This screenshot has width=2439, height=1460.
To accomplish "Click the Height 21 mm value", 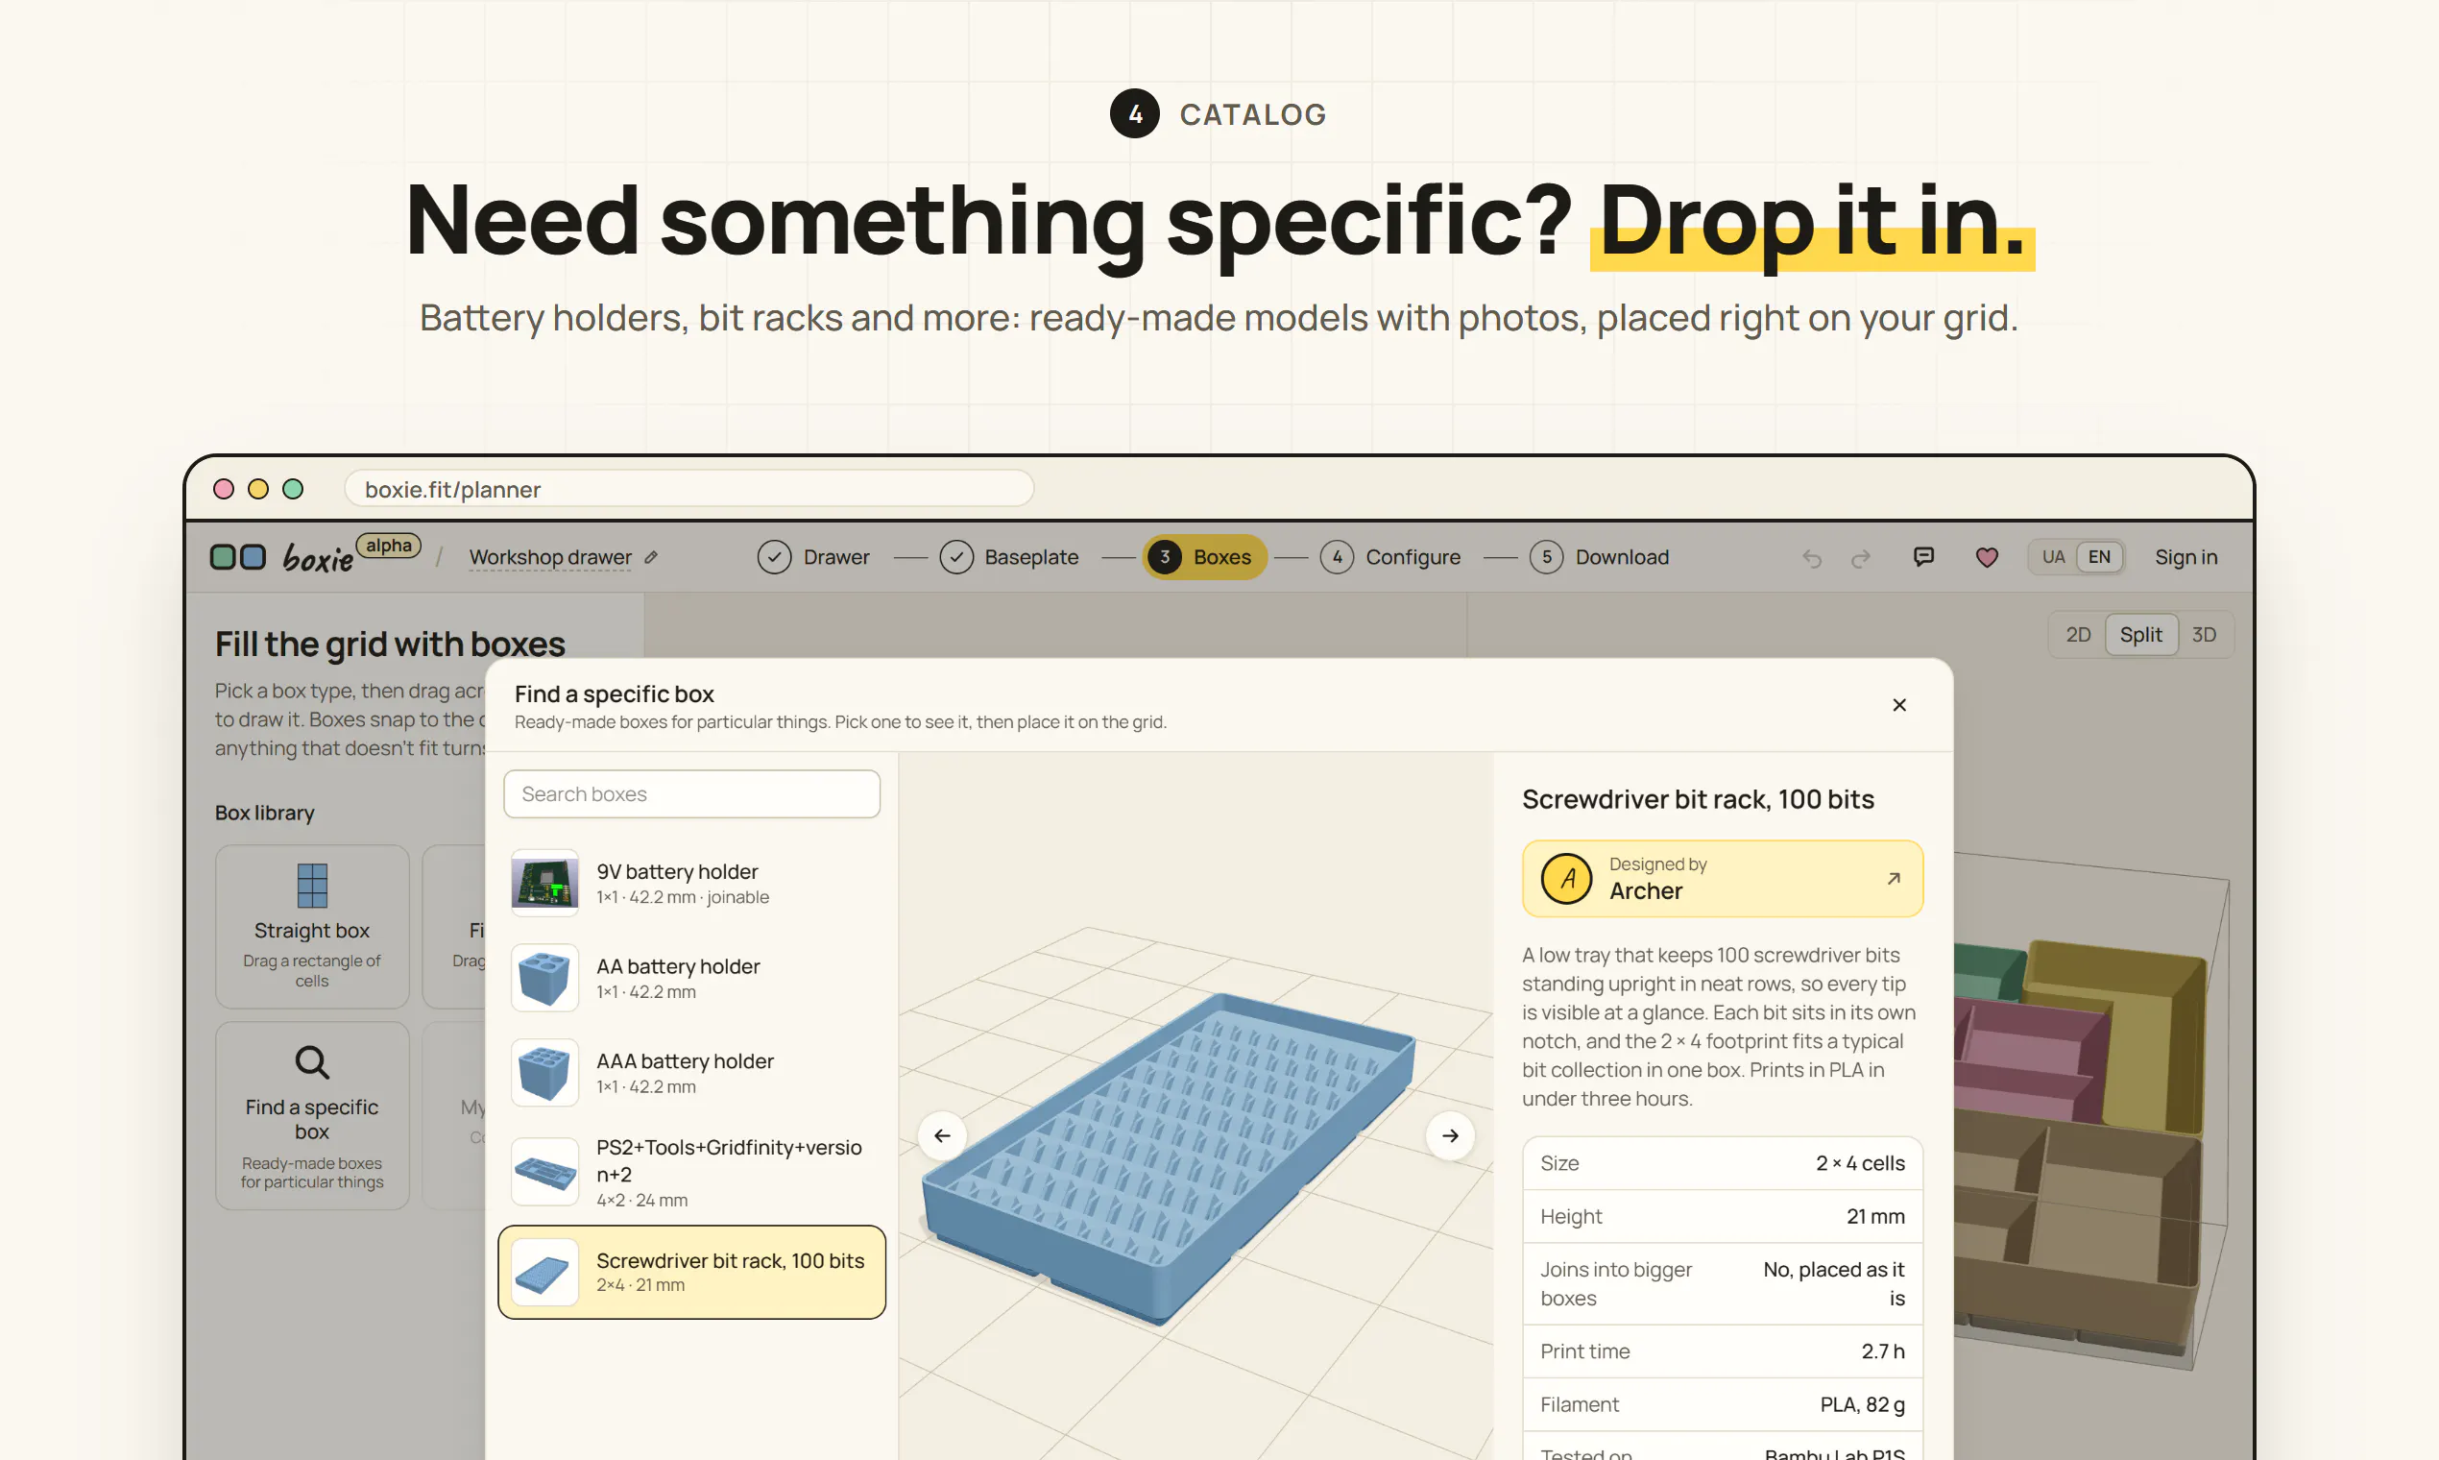I will tap(1875, 1216).
